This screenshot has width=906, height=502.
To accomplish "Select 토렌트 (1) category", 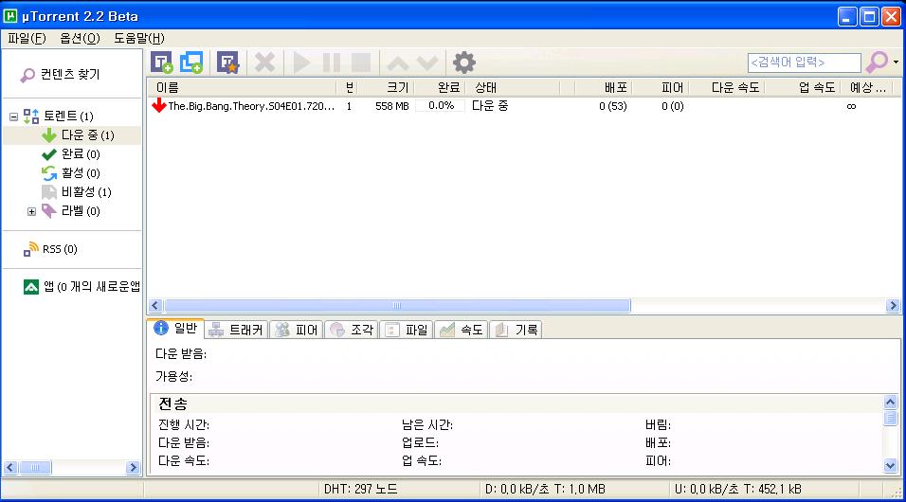I will coord(59,117).
